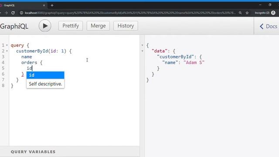The image size is (279, 157).
Task: Click the 'name' field on line 3
Action: (27, 57)
